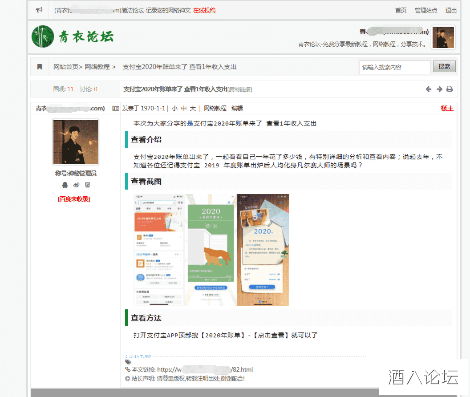This screenshot has width=470, height=397.
Task: Focus the search input field
Action: pyautogui.click(x=395, y=67)
